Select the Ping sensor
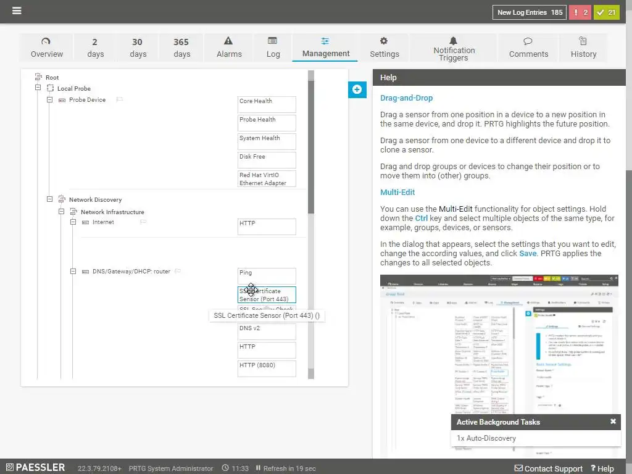Viewport: 632px width, 474px height. coord(267,276)
